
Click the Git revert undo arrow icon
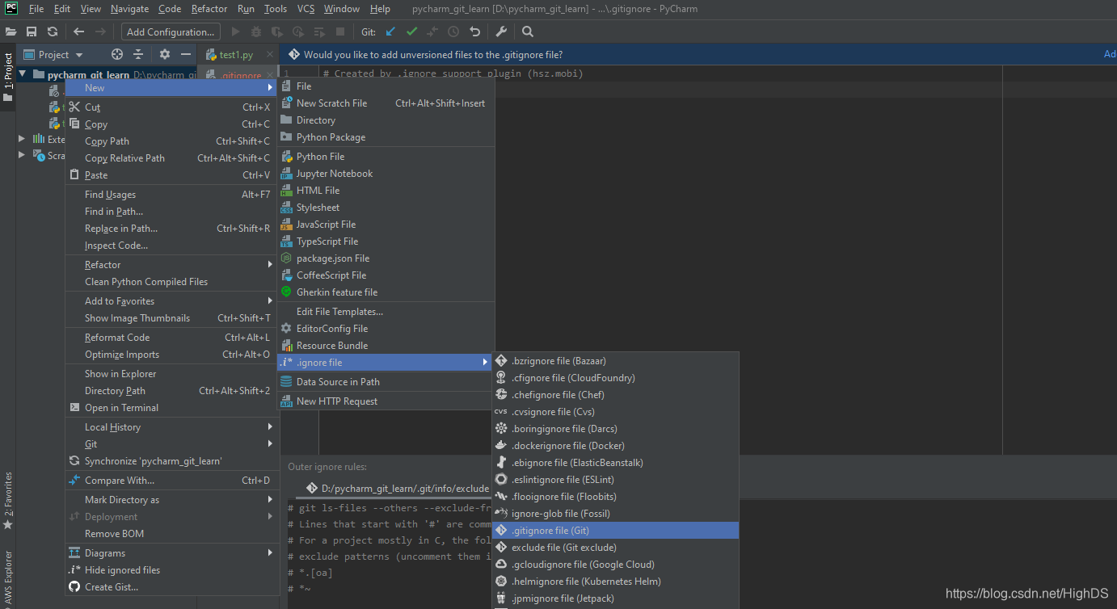[x=474, y=31]
